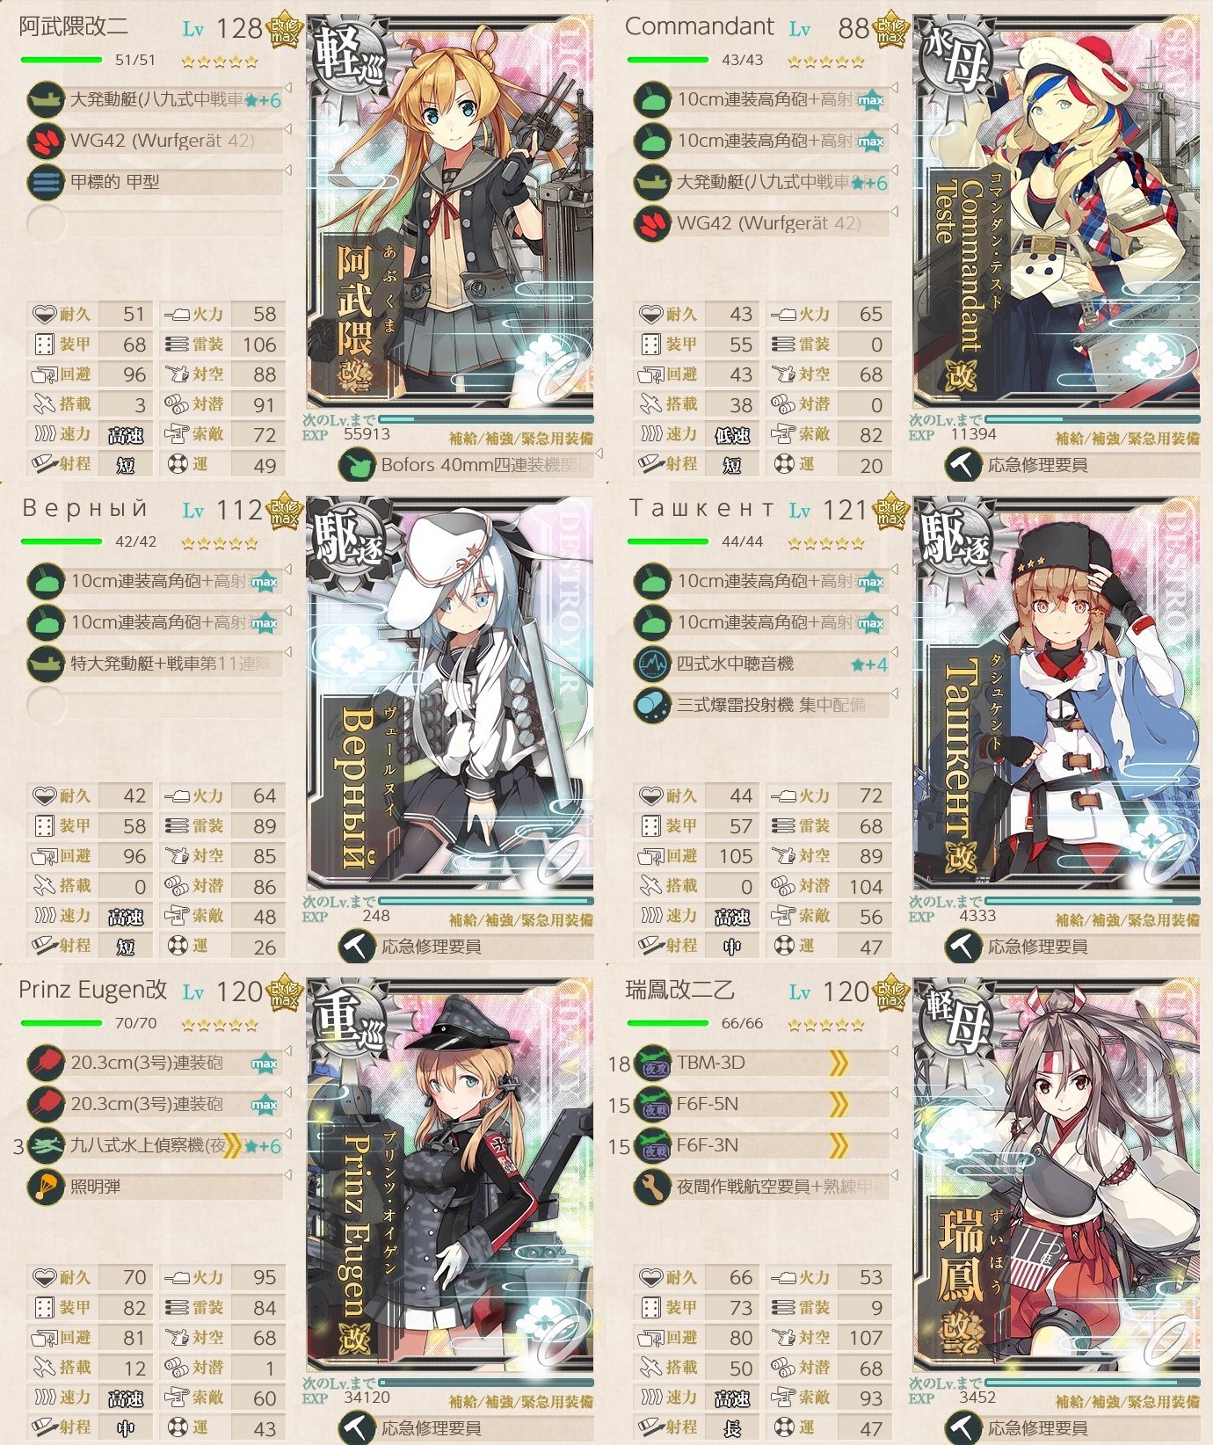This screenshot has width=1213, height=1445.
Task: Expand the arrow beside 20.3cm(3号)連装砲 first slot
Action: pos(287,1051)
